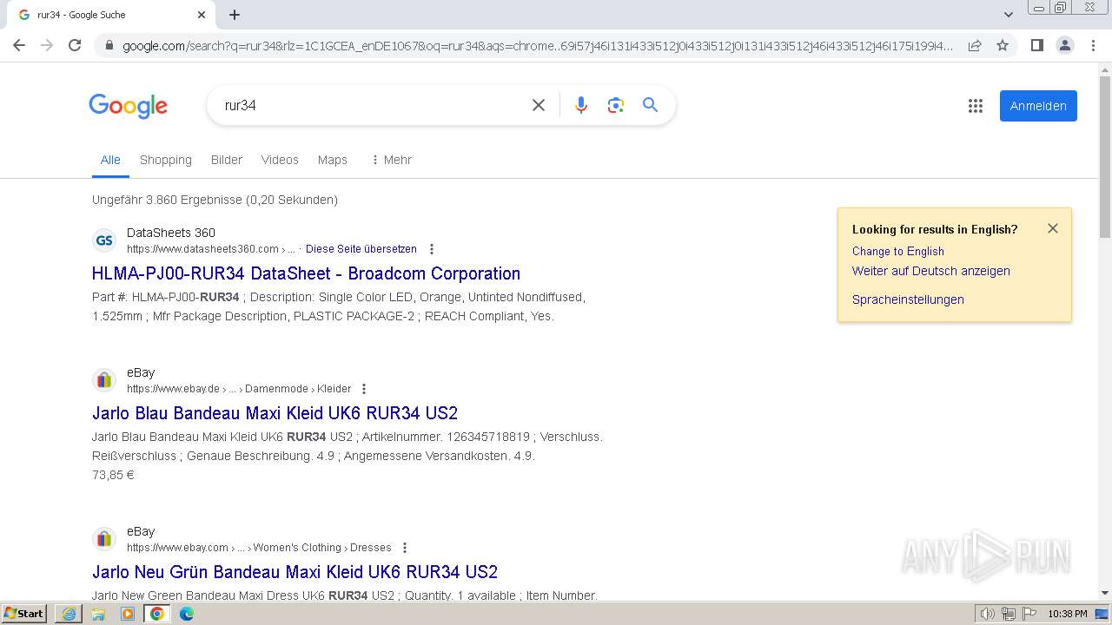Go forward in browser history

pyautogui.click(x=47, y=45)
